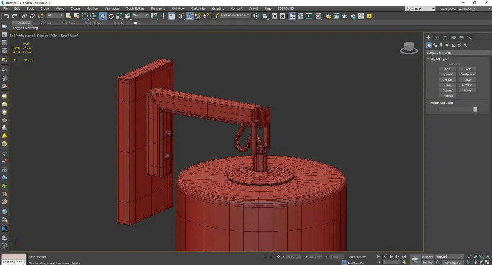Expand the Sign In dropdown
Viewport: 492px width, 265px height.
click(x=433, y=9)
